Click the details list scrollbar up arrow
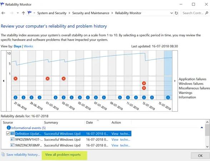Screen dimensions: 210x161 click(x=207, y=122)
